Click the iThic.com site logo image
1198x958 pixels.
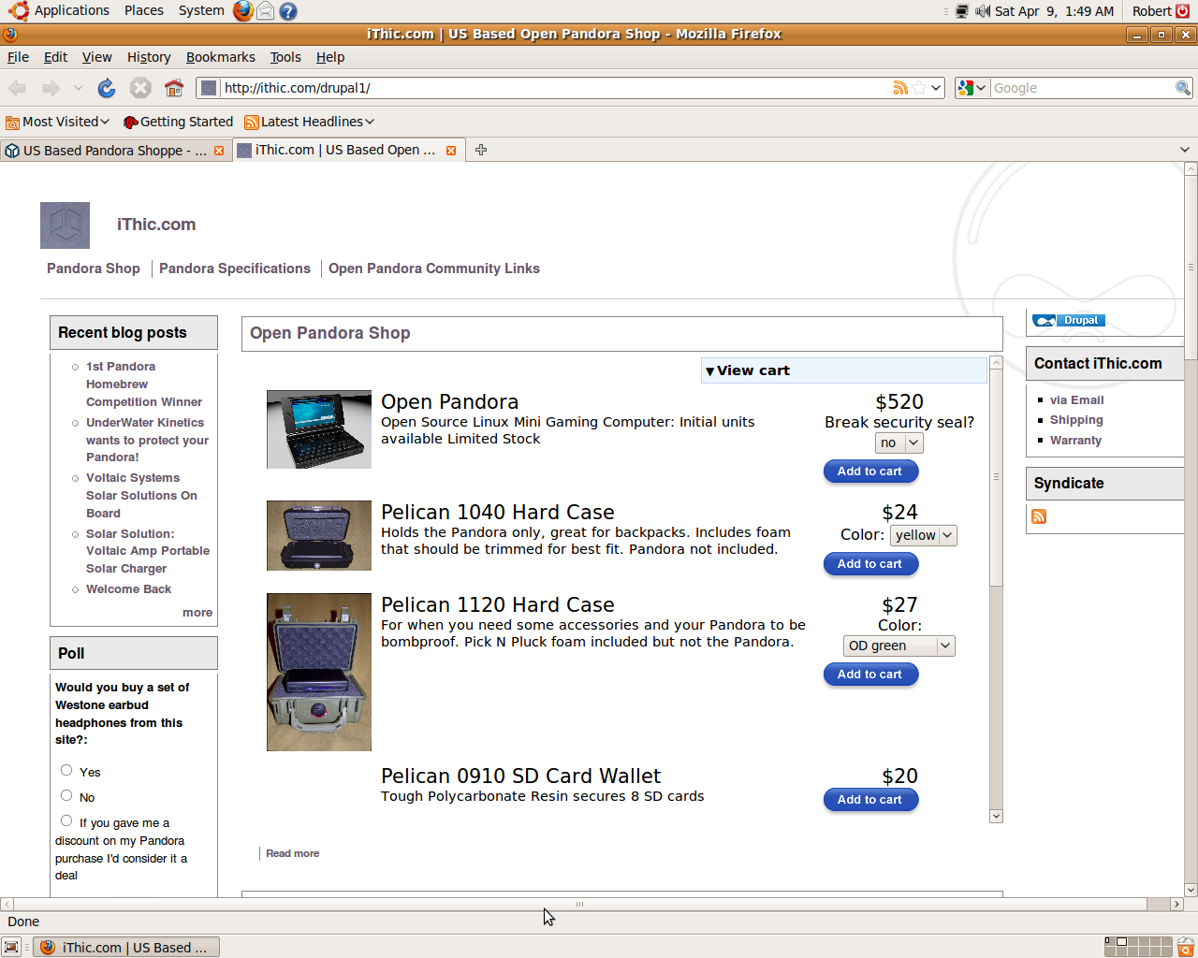(x=65, y=225)
